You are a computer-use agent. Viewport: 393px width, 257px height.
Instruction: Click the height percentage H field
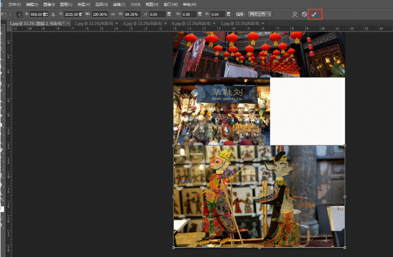click(x=132, y=14)
